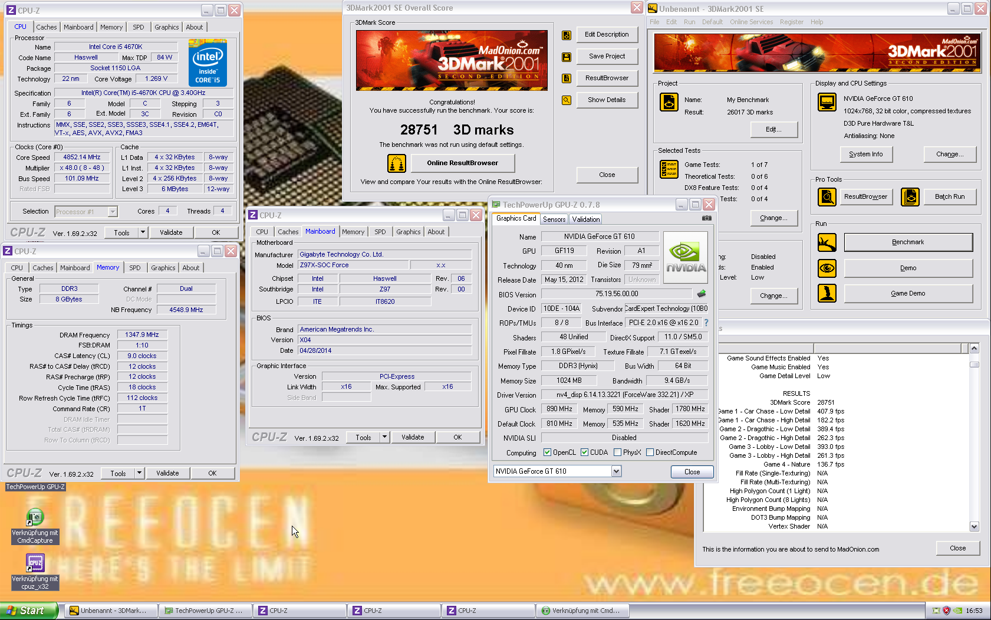Click the Benchmark run icon

tap(827, 242)
